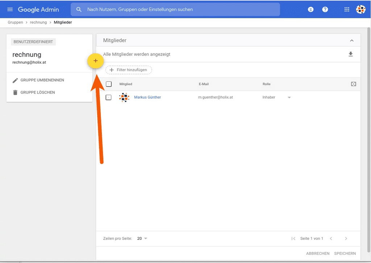Image resolution: width=371 pixels, height=263 pixels.
Task: Open the Inhaber role dropdown
Action: pyautogui.click(x=289, y=97)
